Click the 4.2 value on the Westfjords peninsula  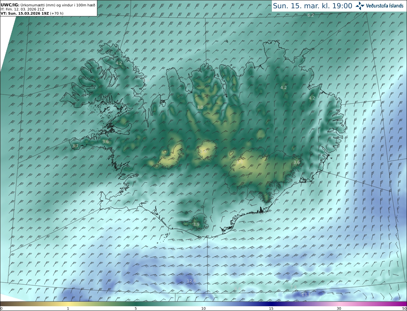(x=119, y=63)
